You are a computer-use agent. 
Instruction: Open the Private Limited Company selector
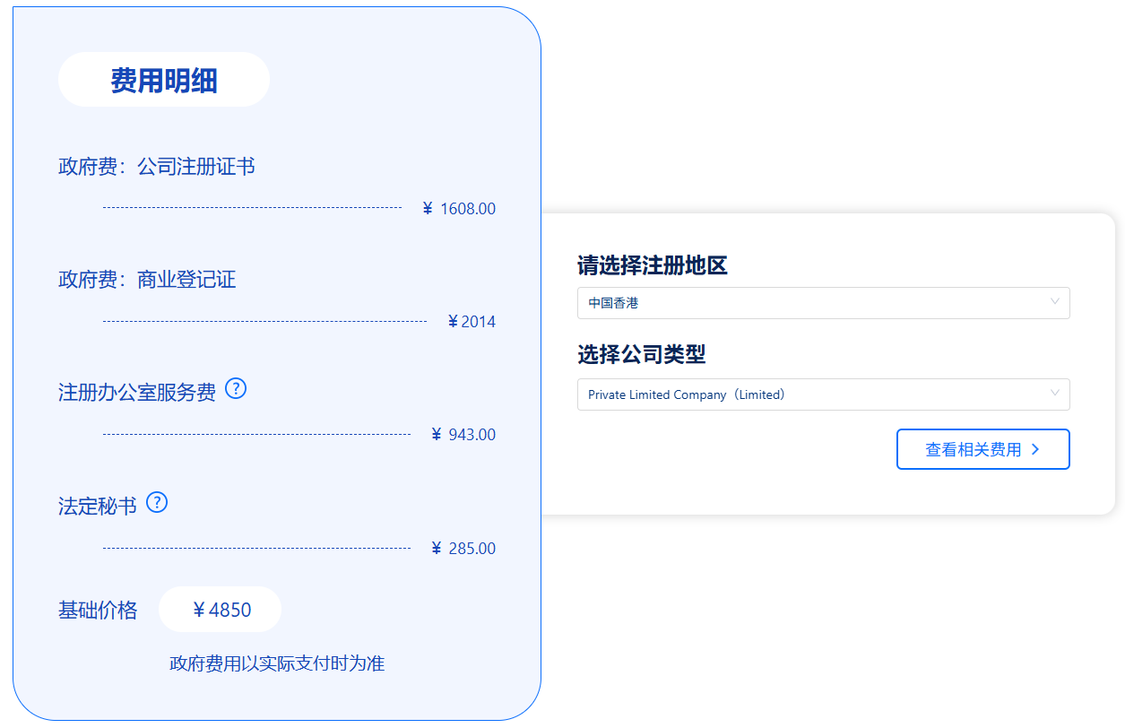[x=807, y=394]
